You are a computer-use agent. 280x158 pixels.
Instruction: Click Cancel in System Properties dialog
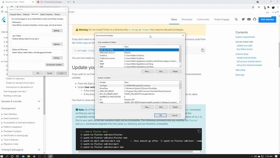tap(49, 73)
